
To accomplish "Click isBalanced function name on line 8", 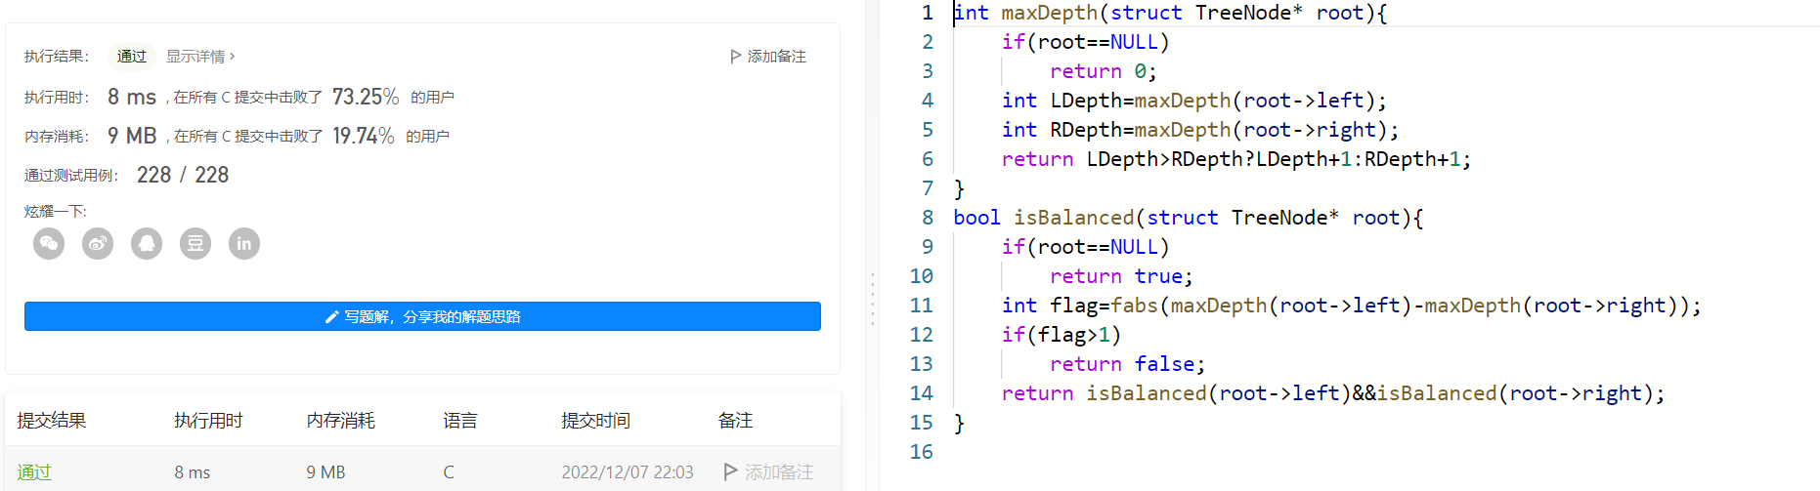I will coord(1073,218).
